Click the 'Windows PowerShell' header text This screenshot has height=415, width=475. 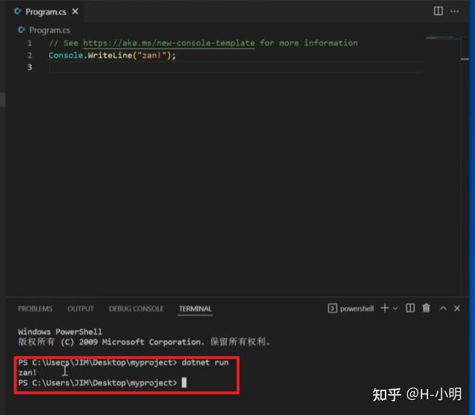[x=60, y=331]
